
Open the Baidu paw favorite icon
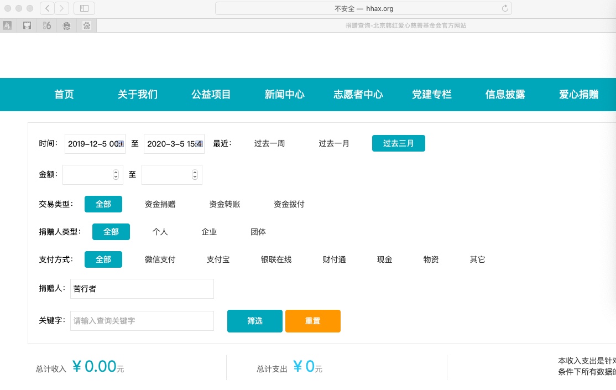pos(87,25)
